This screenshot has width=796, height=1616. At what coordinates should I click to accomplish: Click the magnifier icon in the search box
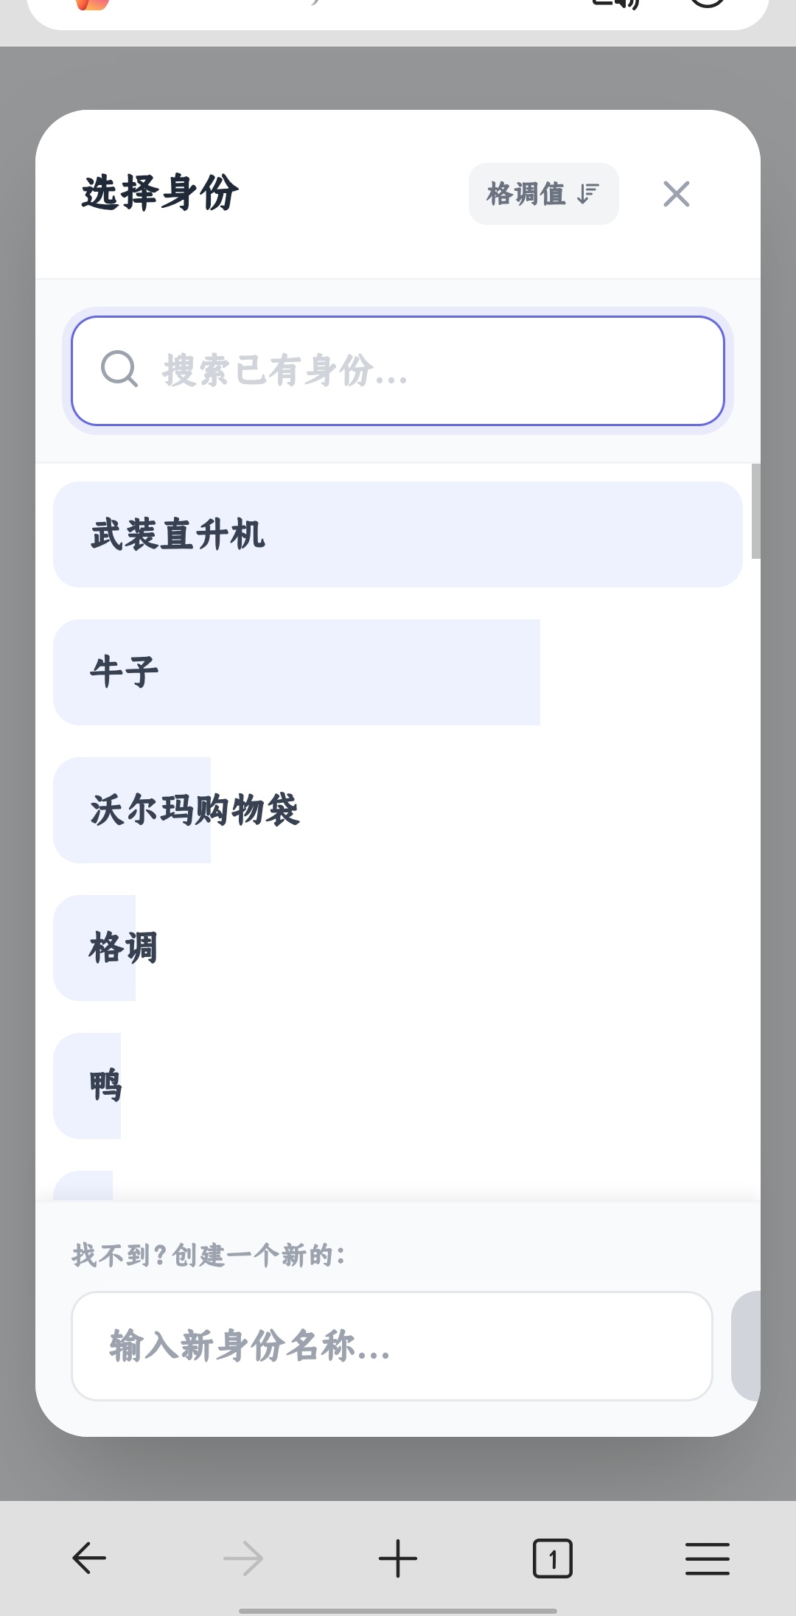pyautogui.click(x=119, y=369)
